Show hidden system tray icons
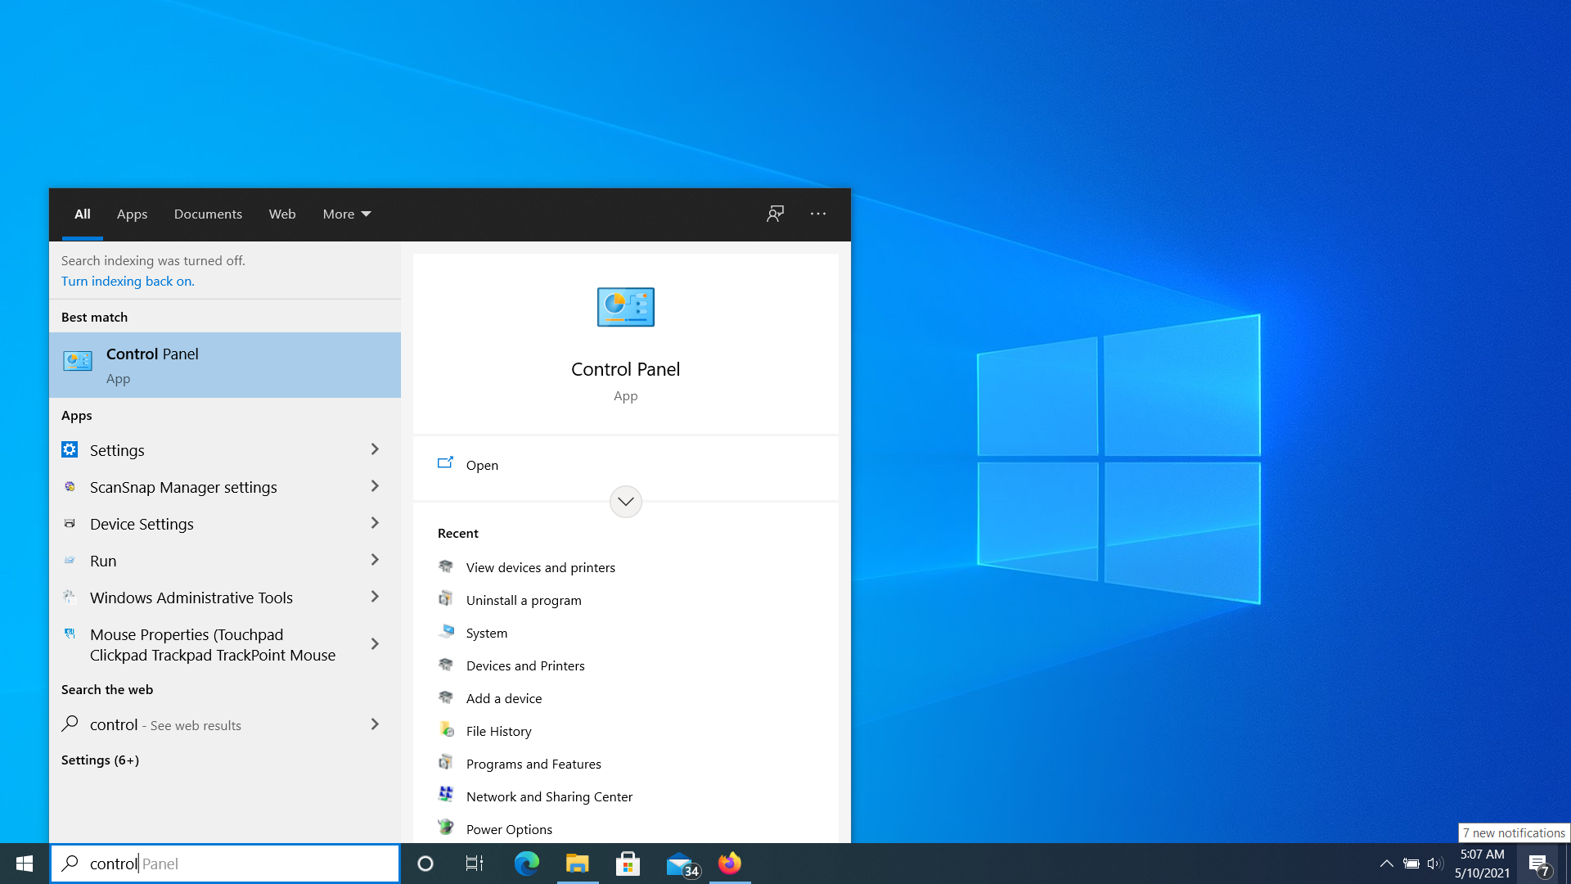 [x=1387, y=864]
